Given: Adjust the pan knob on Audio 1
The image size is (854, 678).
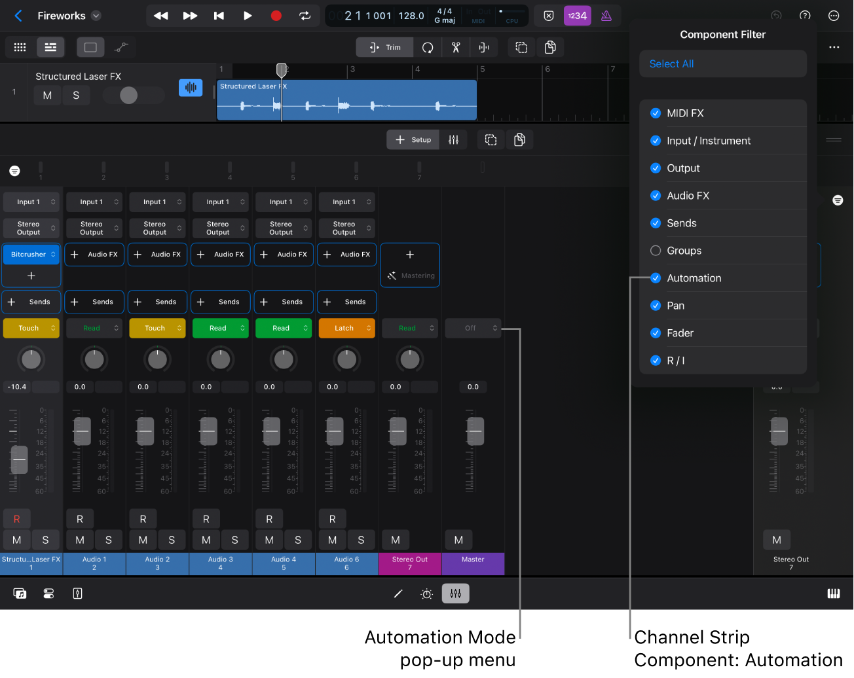Looking at the screenshot, I should click(x=94, y=359).
